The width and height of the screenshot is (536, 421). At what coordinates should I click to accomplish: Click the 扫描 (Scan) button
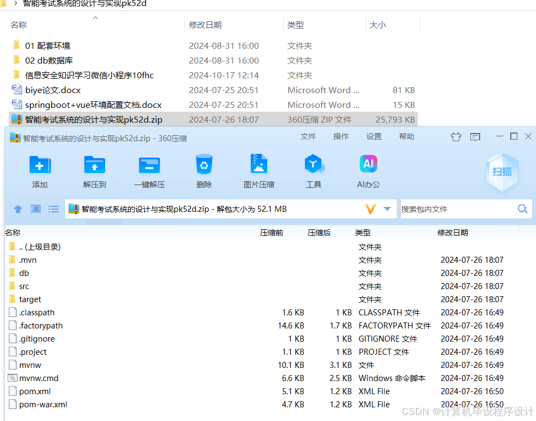(502, 171)
